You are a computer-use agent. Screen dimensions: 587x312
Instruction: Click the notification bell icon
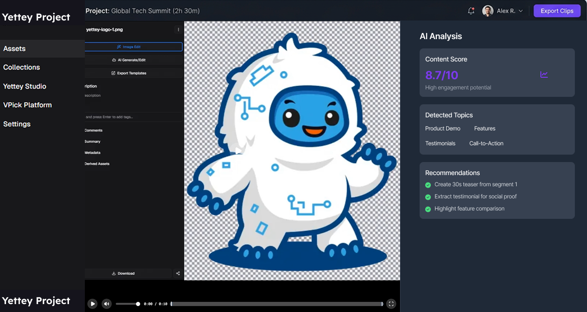pos(470,10)
